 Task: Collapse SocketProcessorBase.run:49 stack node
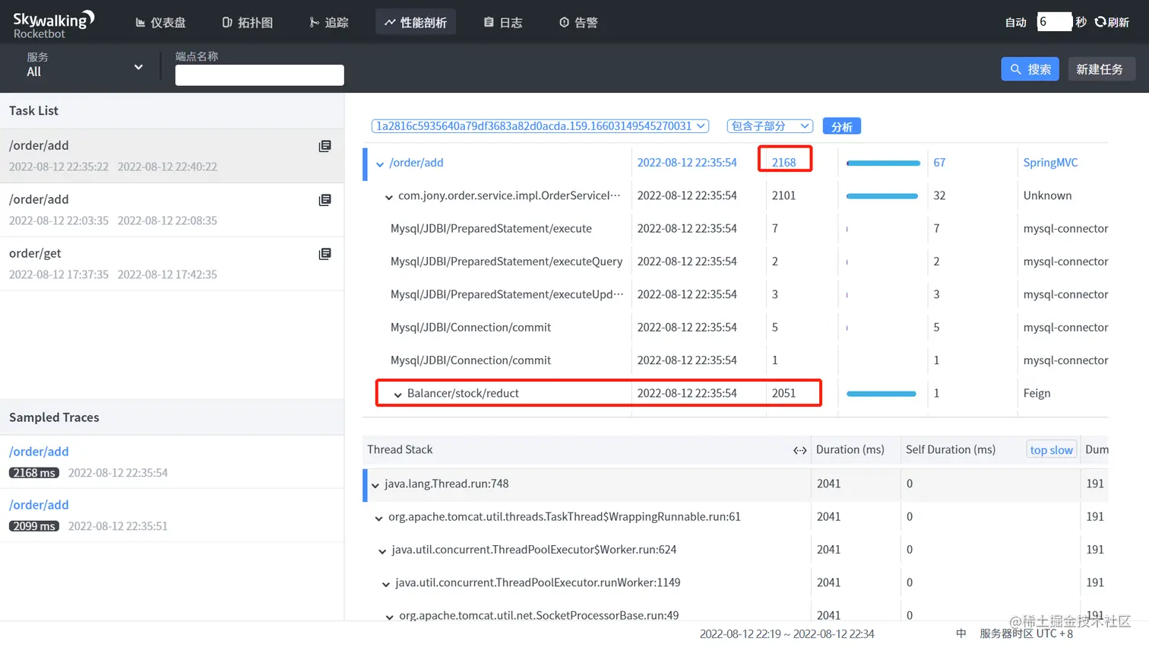(390, 617)
